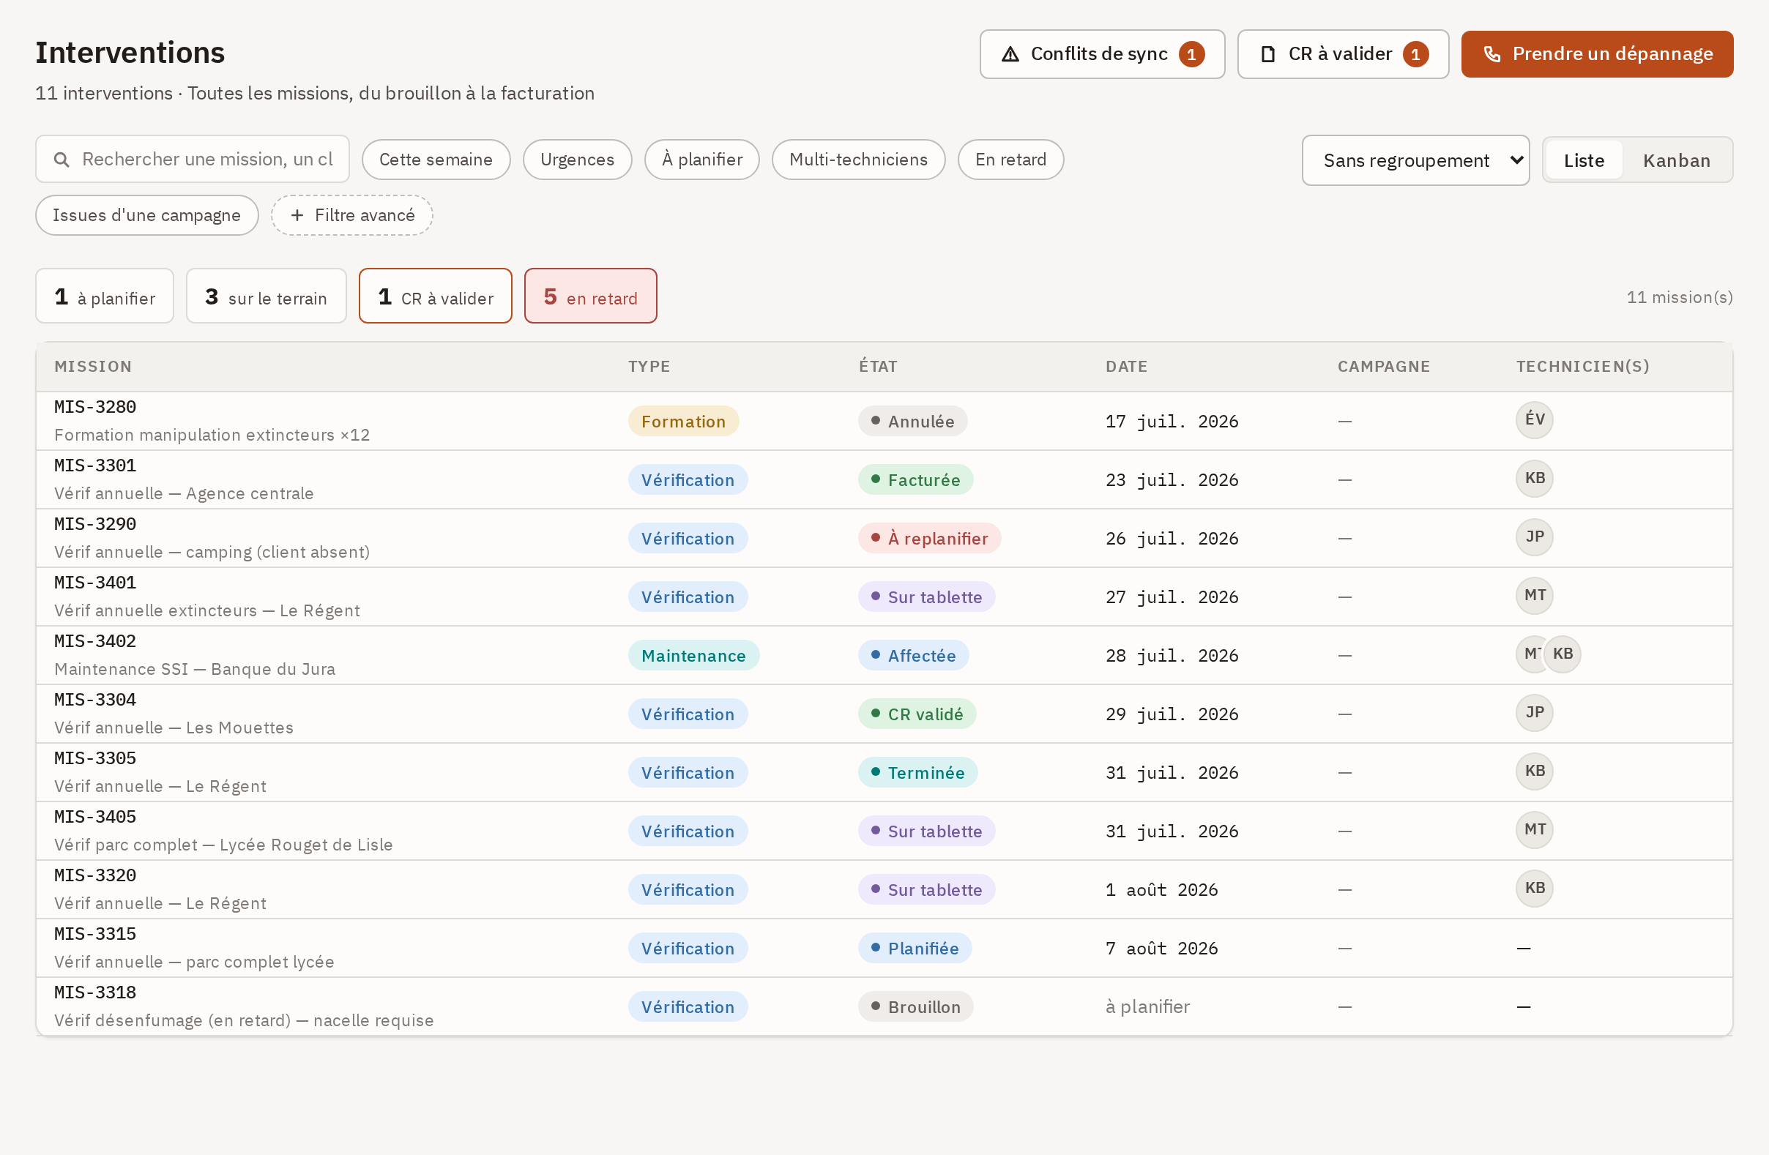Viewport: 1769px width, 1155px height.
Task: Open the Conflits de sync button
Action: pos(1102,54)
